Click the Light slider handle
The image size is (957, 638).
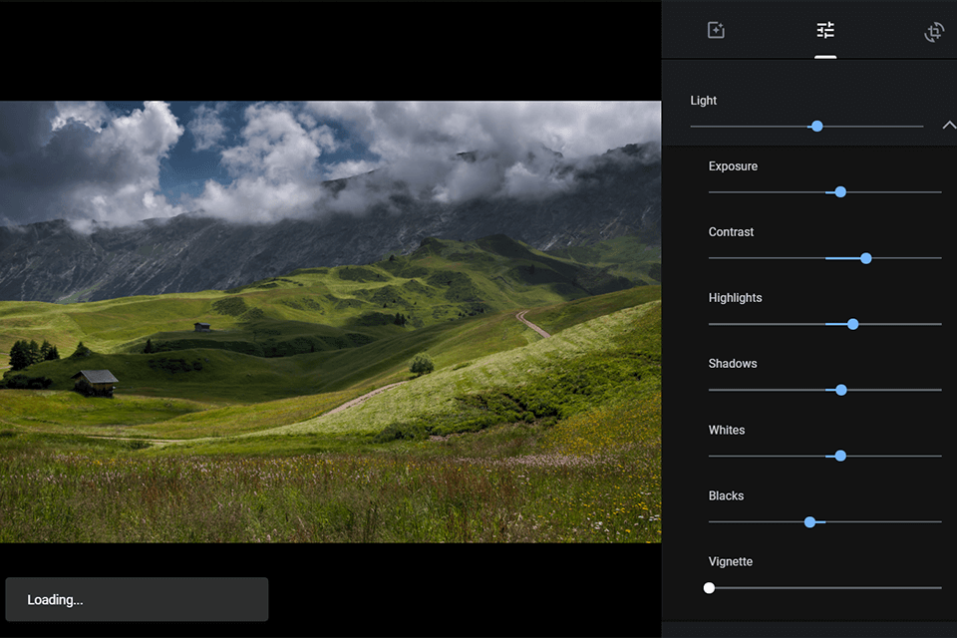(x=816, y=127)
